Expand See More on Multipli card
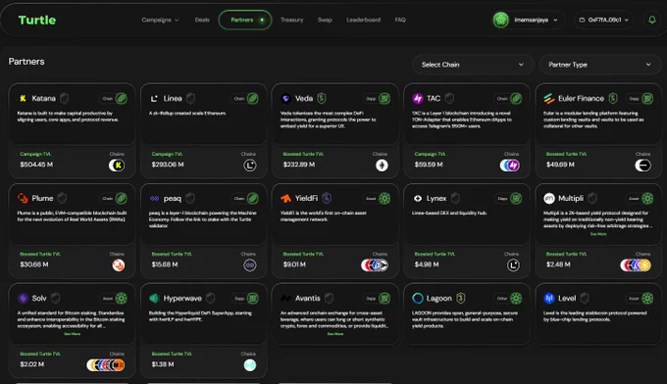Image resolution: width=667 pixels, height=384 pixels. 598,234
